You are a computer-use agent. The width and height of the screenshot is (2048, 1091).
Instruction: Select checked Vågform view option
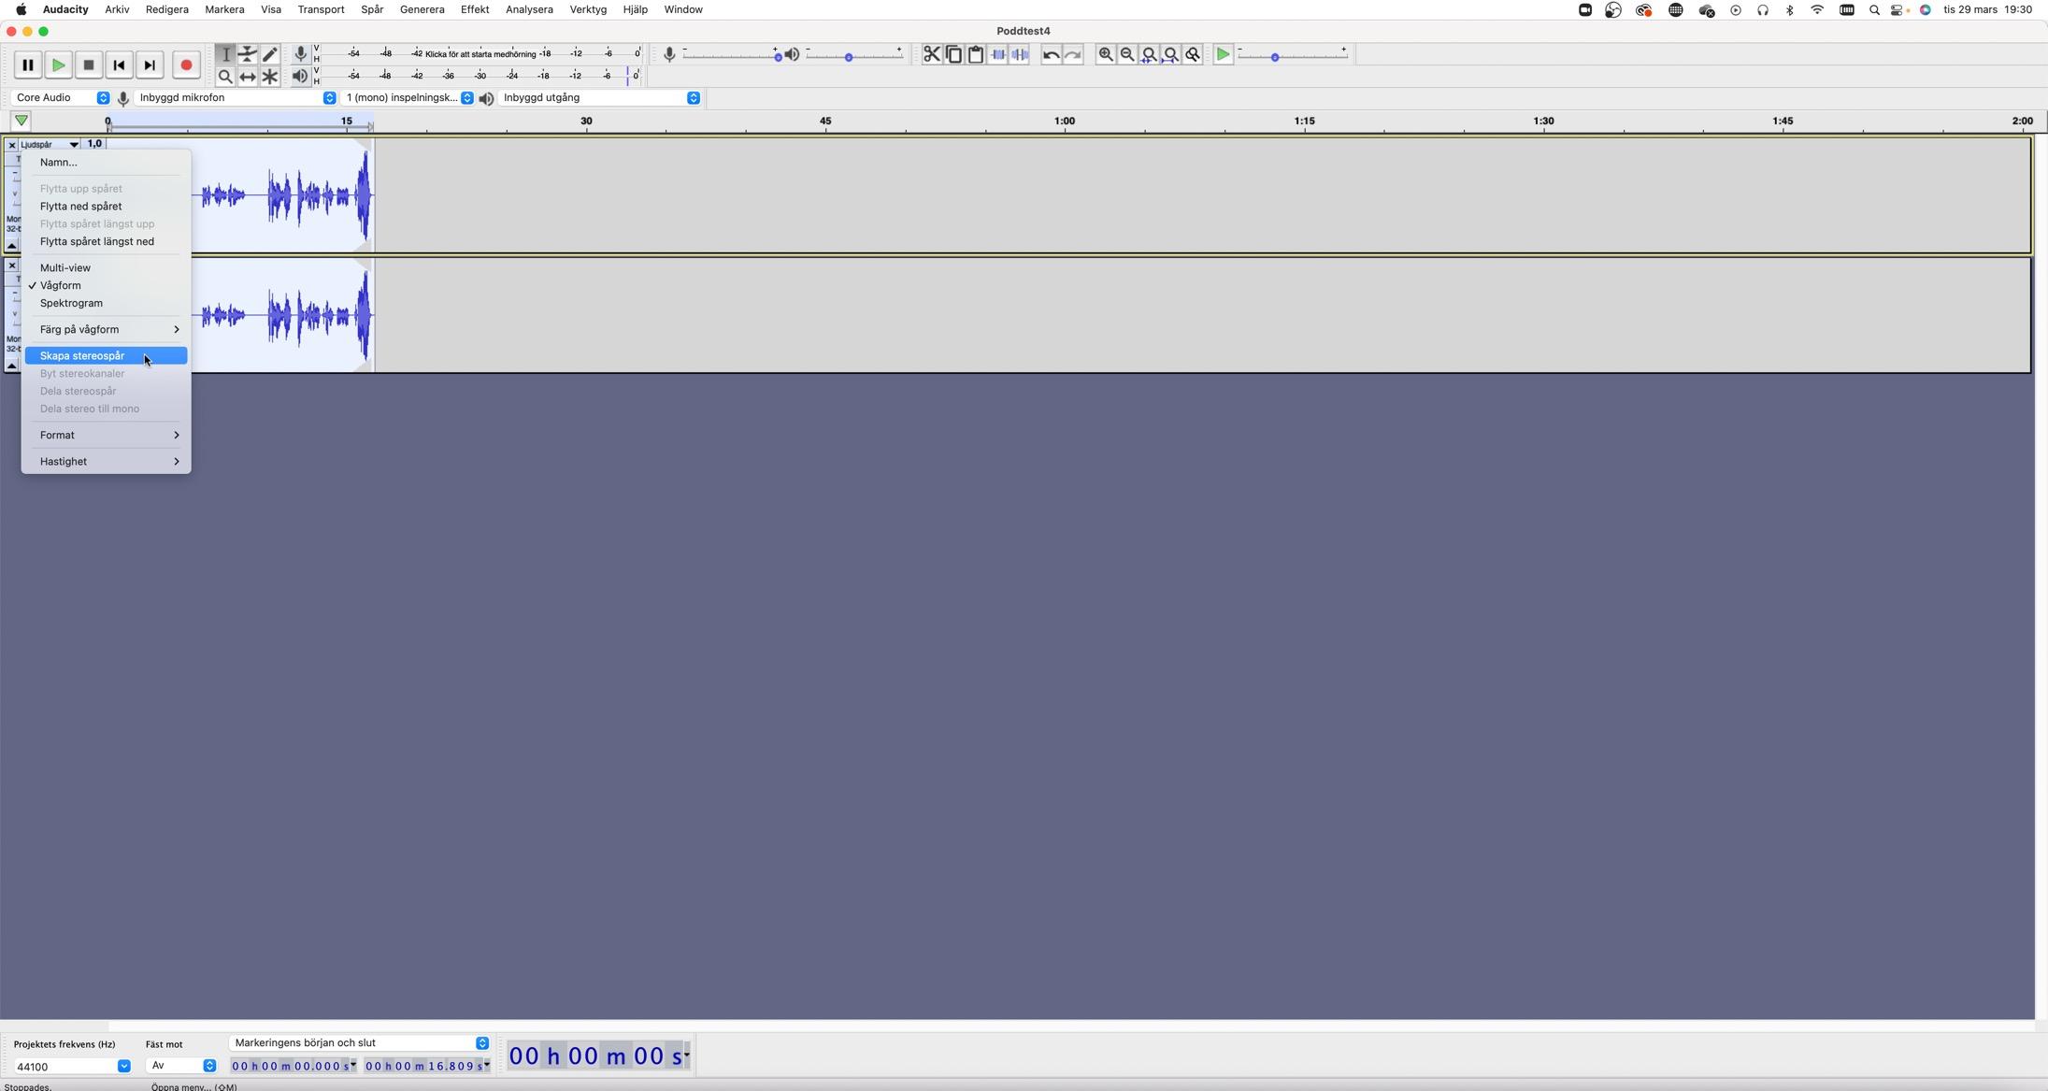click(x=61, y=285)
